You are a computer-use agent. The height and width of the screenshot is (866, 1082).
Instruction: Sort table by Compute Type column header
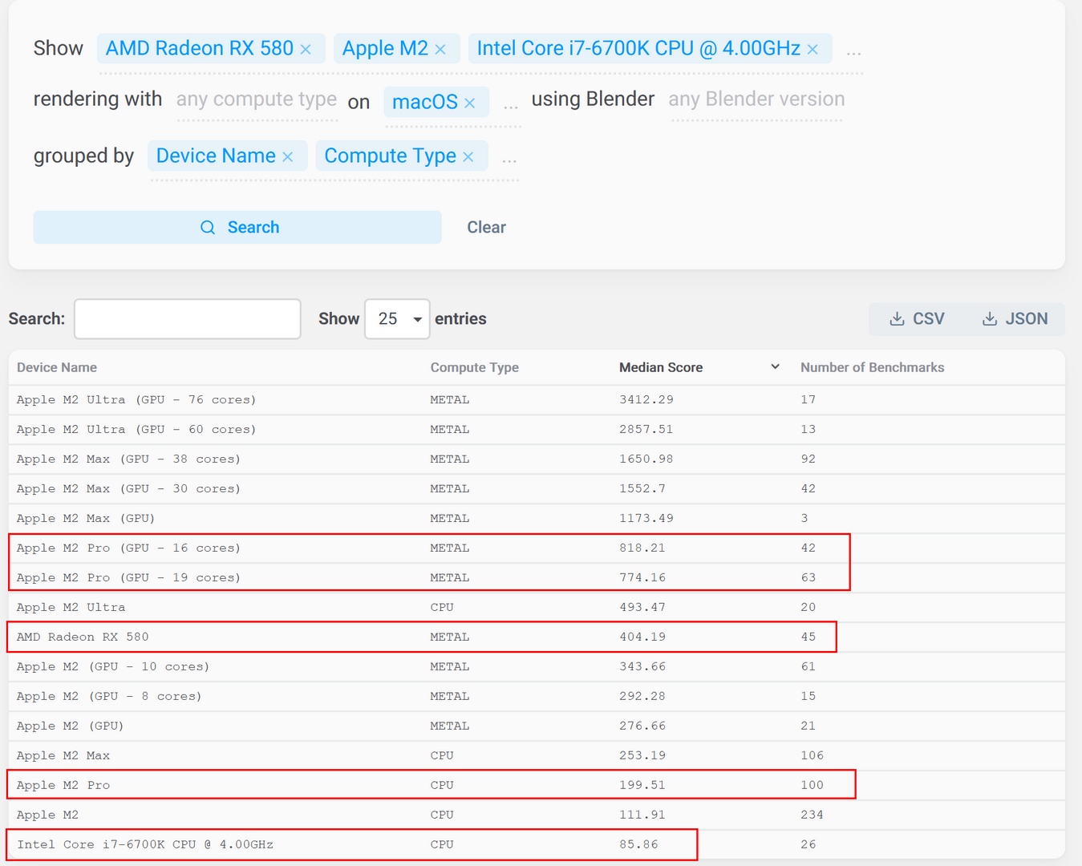coord(475,367)
